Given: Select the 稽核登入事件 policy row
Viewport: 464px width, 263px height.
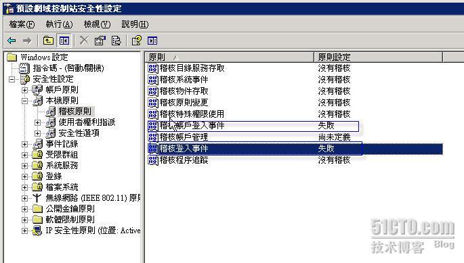Looking at the screenshot, I should pyautogui.click(x=295, y=149).
